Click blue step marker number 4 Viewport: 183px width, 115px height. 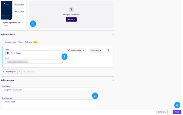tap(177, 105)
